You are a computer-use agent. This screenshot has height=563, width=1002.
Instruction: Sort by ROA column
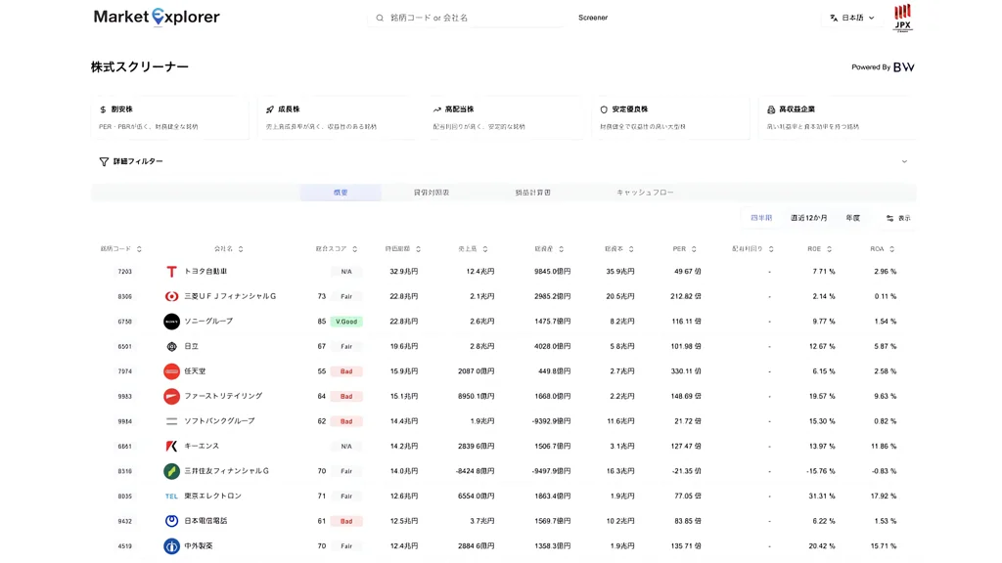click(x=882, y=249)
